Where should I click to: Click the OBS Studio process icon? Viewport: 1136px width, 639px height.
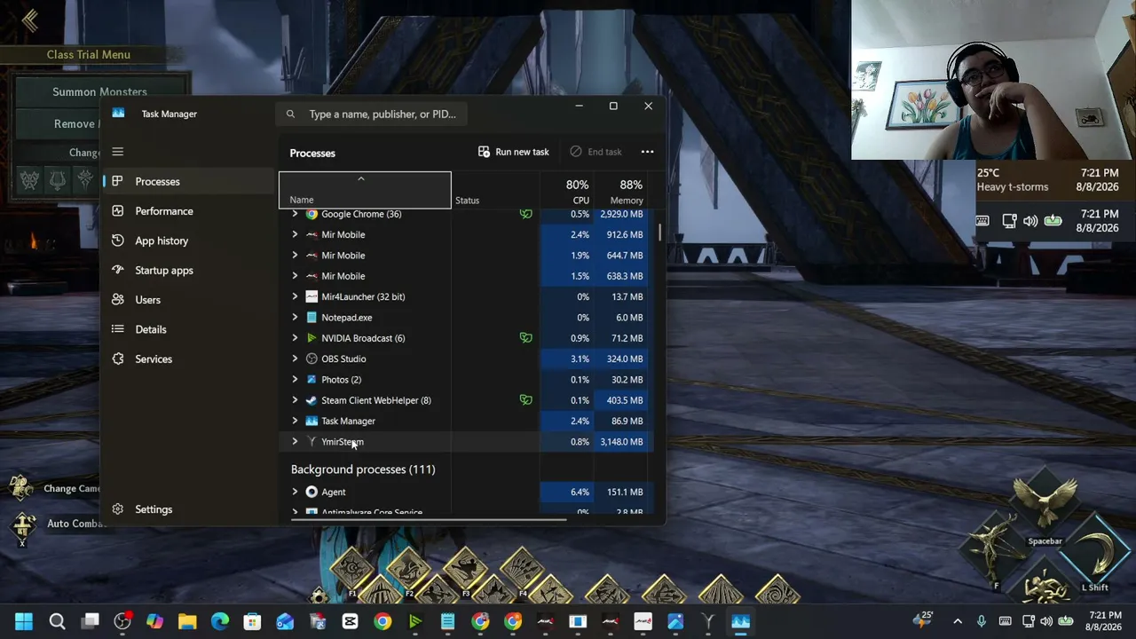click(312, 359)
